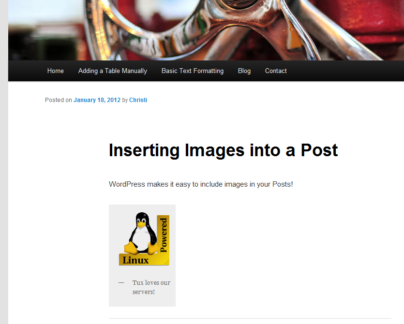
Task: Select the 'Inserting Images into a Post' title
Action: coord(223,150)
